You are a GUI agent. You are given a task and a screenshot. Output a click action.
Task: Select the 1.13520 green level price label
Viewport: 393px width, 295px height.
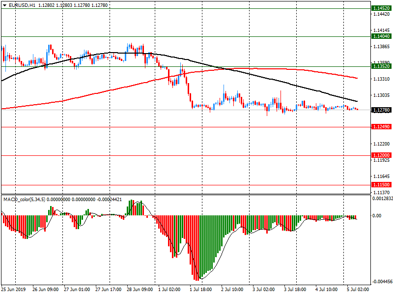pos(382,66)
